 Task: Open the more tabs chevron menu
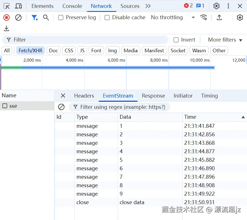click(x=148, y=6)
